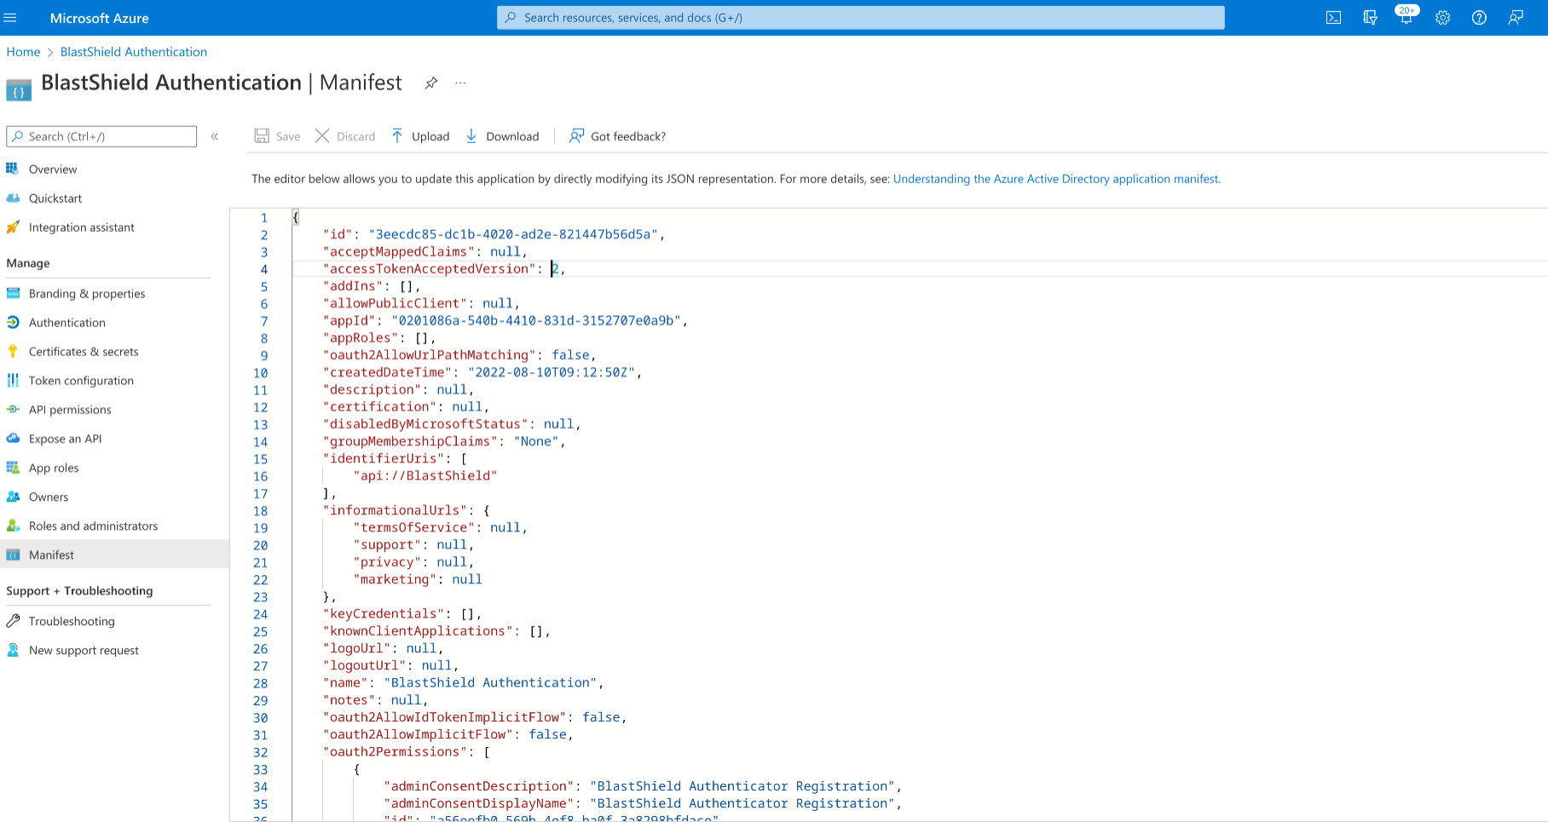
Task: Select Certificates & secrets in sidebar
Action: pyautogui.click(x=84, y=351)
